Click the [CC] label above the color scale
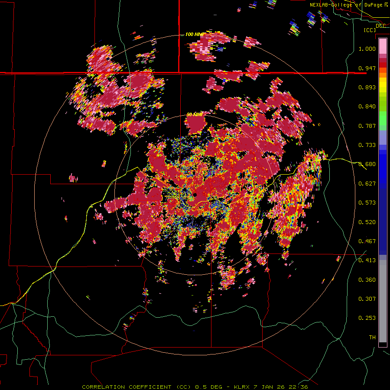This screenshot has width=390, height=390. [370, 30]
